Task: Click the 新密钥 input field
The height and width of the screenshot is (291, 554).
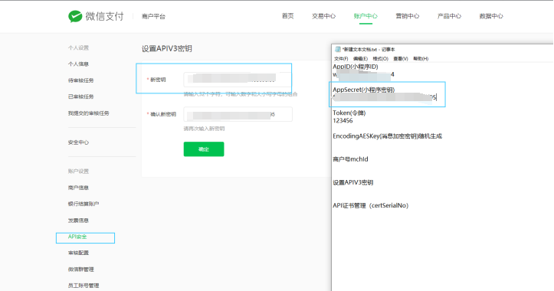Action: 238,80
